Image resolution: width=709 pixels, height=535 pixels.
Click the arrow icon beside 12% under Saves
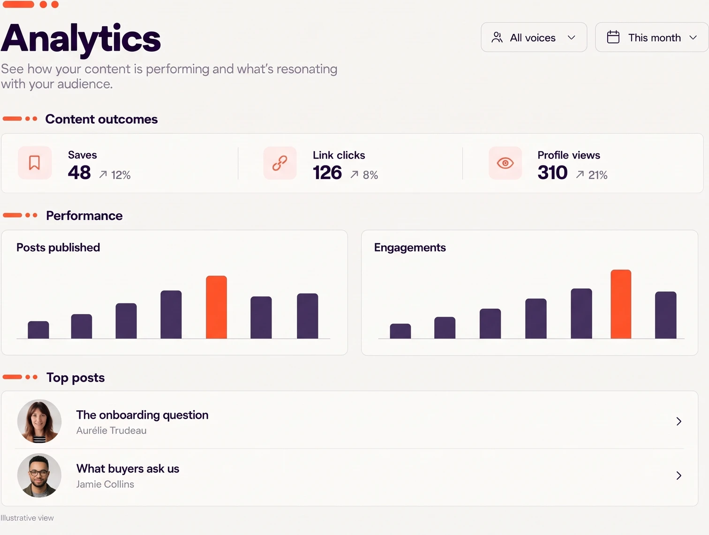point(103,174)
